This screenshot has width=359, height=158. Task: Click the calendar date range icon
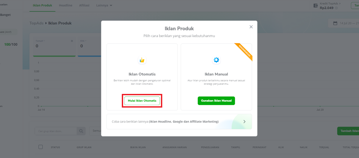pos(335,23)
